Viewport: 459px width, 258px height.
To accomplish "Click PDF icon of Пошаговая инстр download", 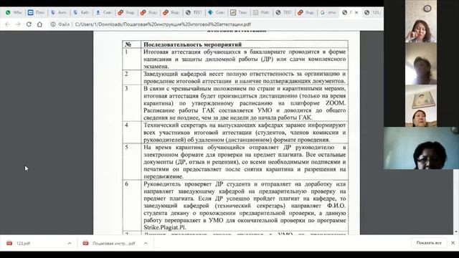I will point(85,244).
